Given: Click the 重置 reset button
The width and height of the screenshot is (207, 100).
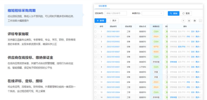Looking at the screenshot, I should click(x=186, y=13).
